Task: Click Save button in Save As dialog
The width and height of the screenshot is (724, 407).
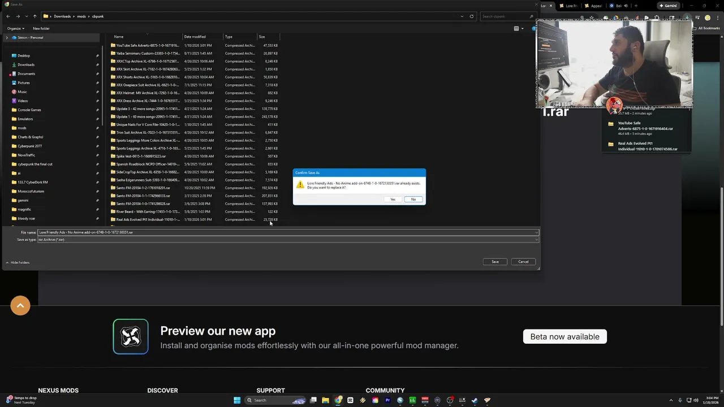Action: point(495,262)
